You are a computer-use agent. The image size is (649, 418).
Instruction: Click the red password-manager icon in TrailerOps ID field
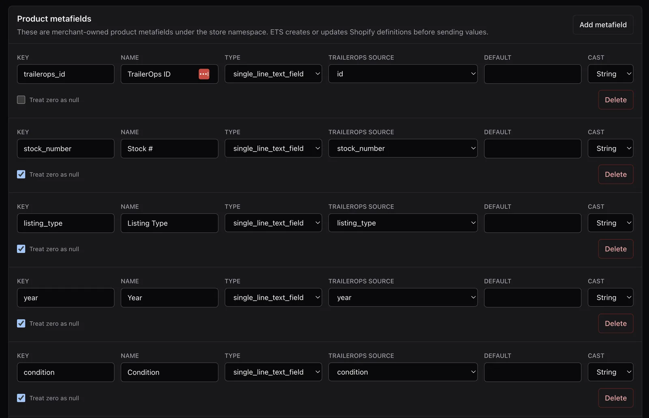(x=204, y=74)
